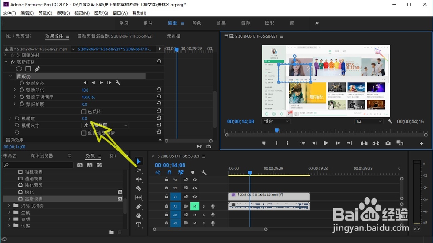Toggle timeline snap magnet

pyautogui.click(x=169, y=173)
